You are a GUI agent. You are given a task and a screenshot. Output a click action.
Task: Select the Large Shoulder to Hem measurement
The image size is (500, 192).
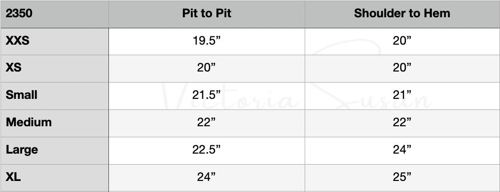point(402,150)
